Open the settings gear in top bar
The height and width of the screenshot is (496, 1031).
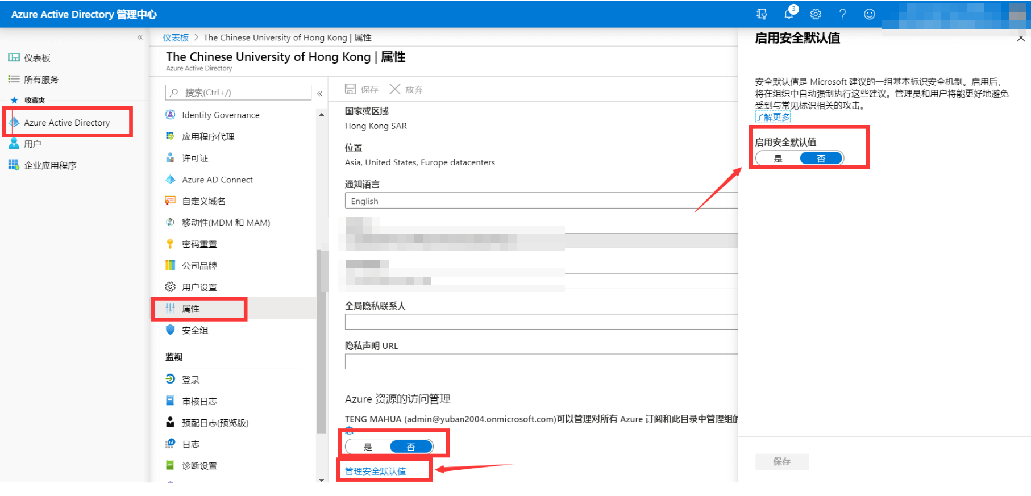pos(816,14)
